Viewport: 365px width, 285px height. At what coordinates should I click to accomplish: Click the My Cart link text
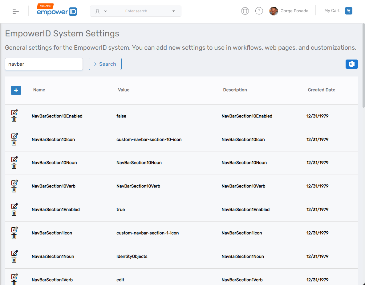click(x=332, y=10)
